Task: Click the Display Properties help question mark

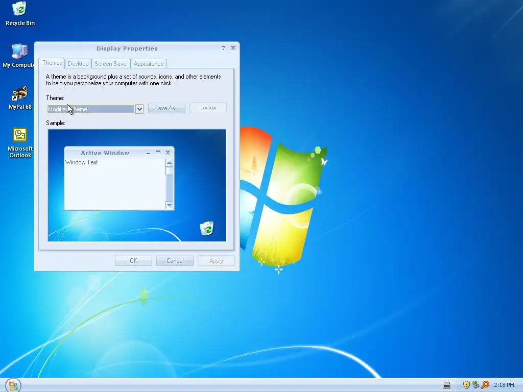Action: point(223,48)
